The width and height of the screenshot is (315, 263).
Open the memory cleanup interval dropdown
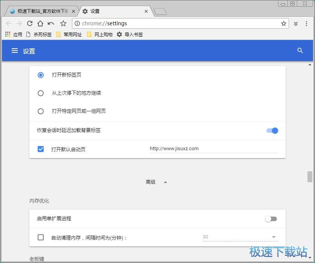pyautogui.click(x=240, y=237)
